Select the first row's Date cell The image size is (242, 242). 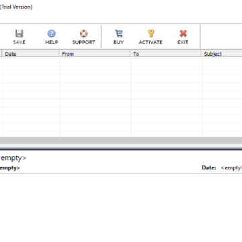pos(32,62)
